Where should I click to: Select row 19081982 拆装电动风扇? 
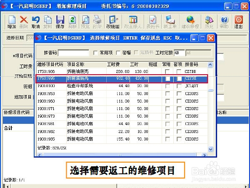pos(122,132)
